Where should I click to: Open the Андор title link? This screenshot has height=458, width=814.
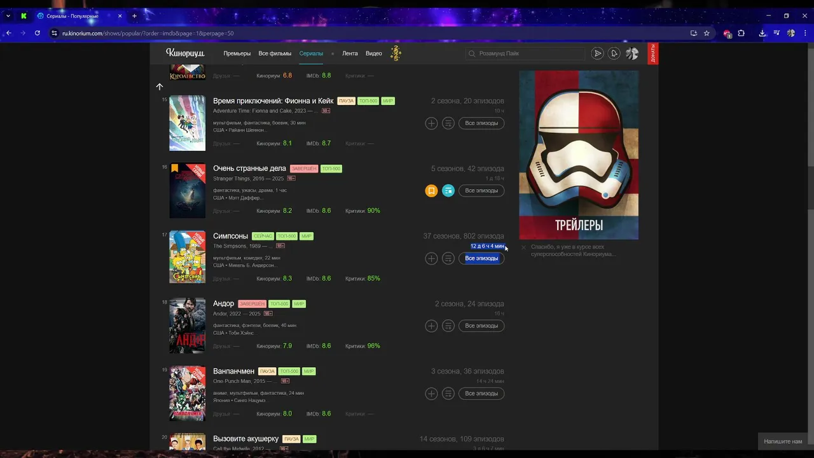click(x=224, y=303)
